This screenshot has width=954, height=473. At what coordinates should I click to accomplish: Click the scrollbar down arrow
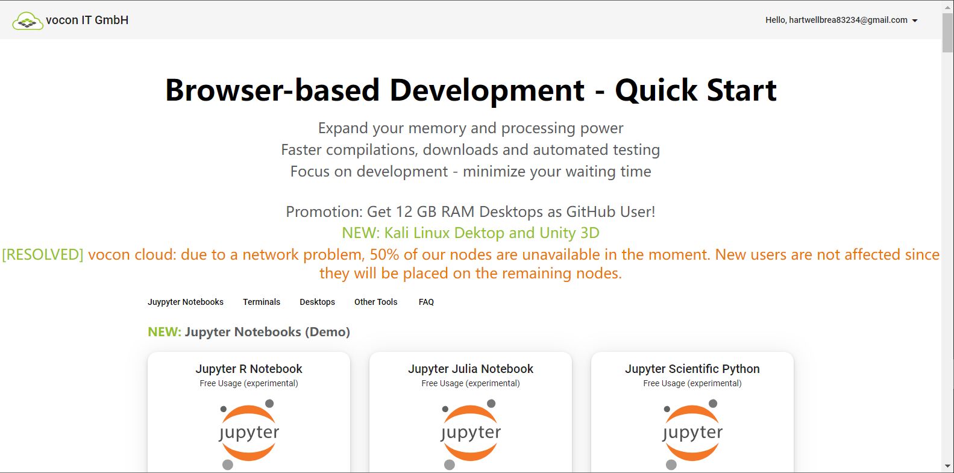[948, 466]
